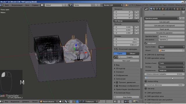Click Simulate this operation button
This screenshot has height=104, width=186.
point(164,33)
